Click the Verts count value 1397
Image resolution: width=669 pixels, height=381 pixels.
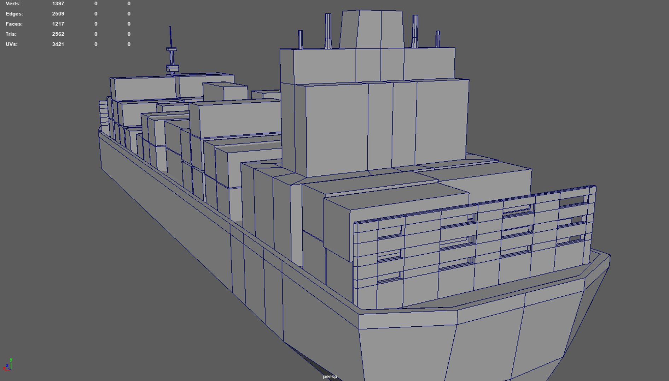[58, 4]
